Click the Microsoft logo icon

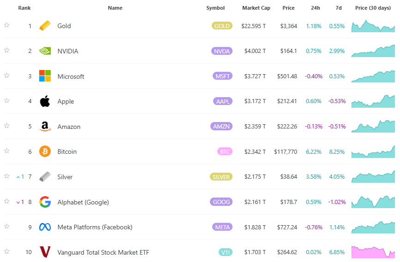coord(45,76)
